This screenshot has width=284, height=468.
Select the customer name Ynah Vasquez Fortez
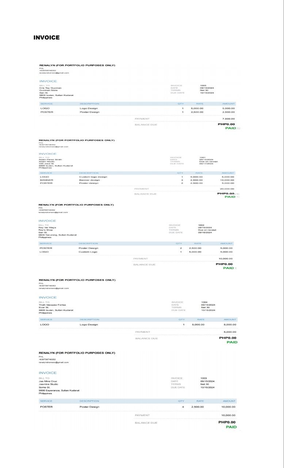tap(53, 305)
